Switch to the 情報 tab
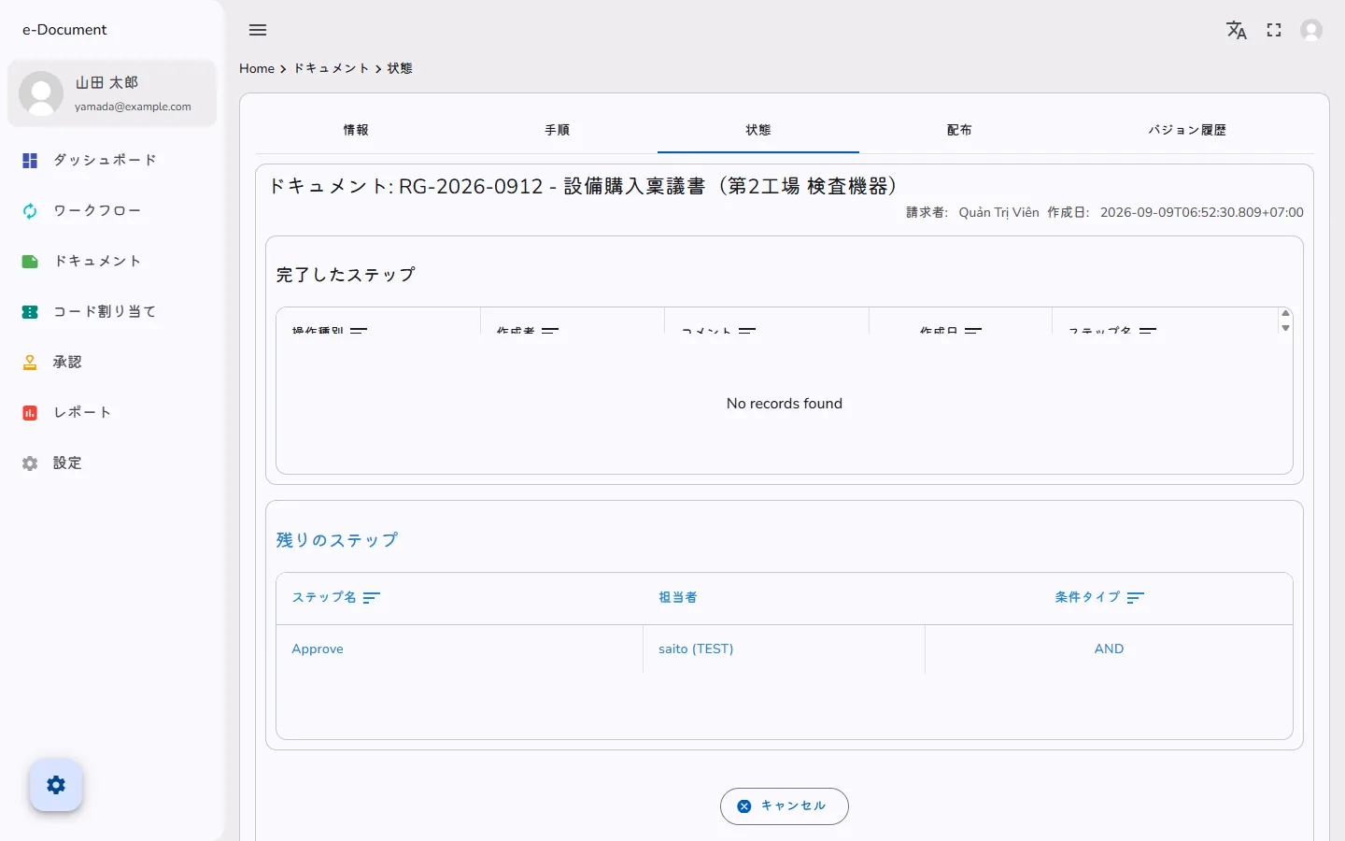Image resolution: width=1345 pixels, height=841 pixels. click(x=356, y=130)
